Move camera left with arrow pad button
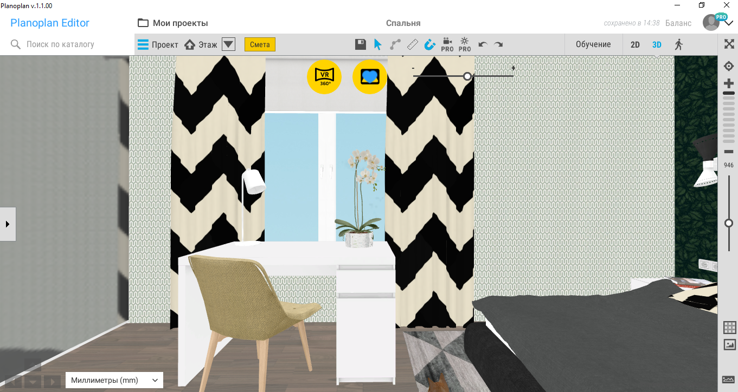This screenshot has width=738, height=392. (x=13, y=381)
